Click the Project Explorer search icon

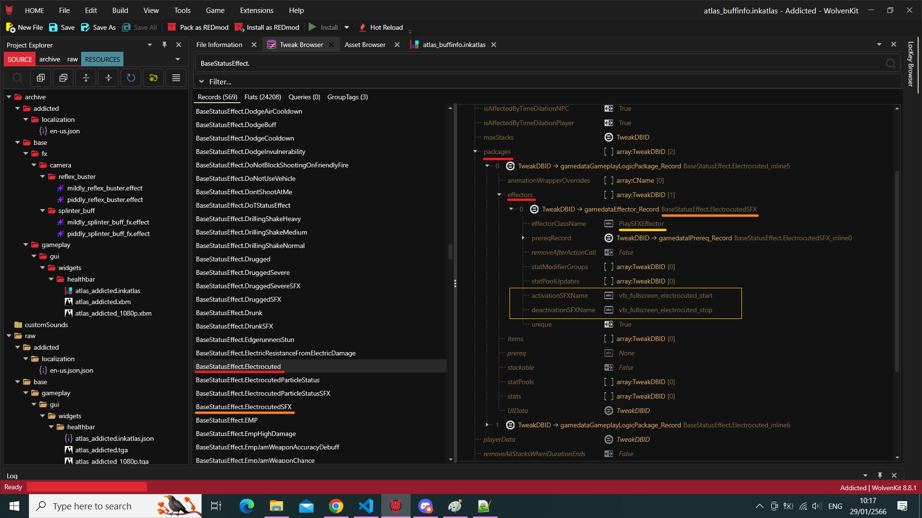point(17,78)
